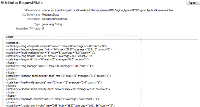Click the MBean Name label

(x=32, y=10)
